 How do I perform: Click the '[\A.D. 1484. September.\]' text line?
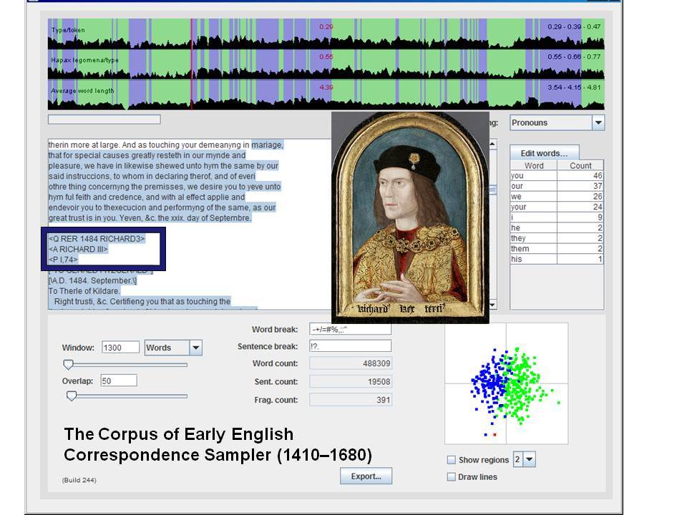click(92, 280)
